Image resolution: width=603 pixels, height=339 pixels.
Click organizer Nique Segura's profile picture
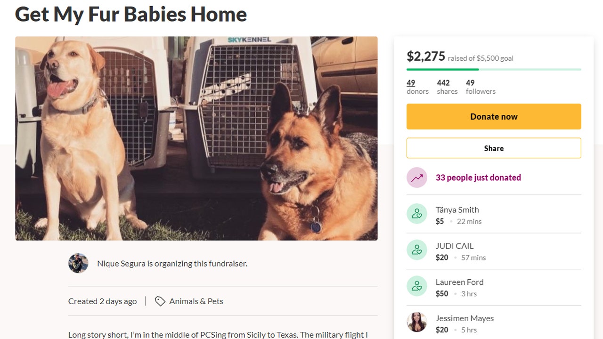pos(78,263)
